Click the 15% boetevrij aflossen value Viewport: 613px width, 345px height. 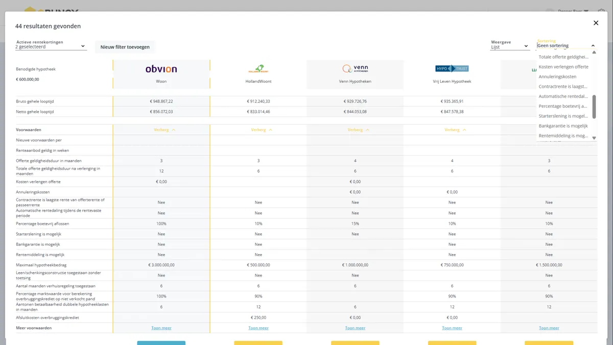(x=355, y=224)
